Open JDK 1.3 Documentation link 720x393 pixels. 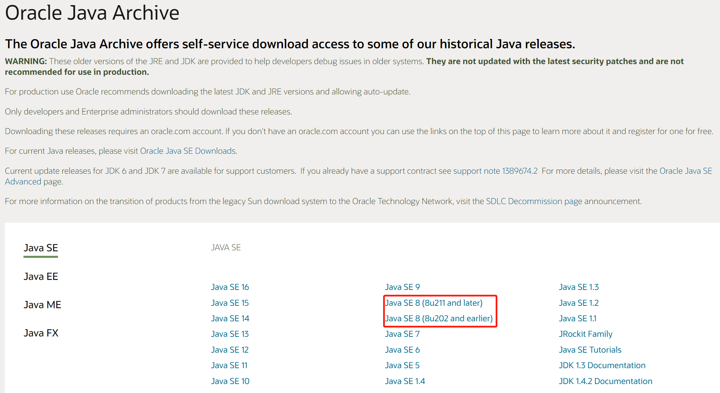[x=602, y=365]
